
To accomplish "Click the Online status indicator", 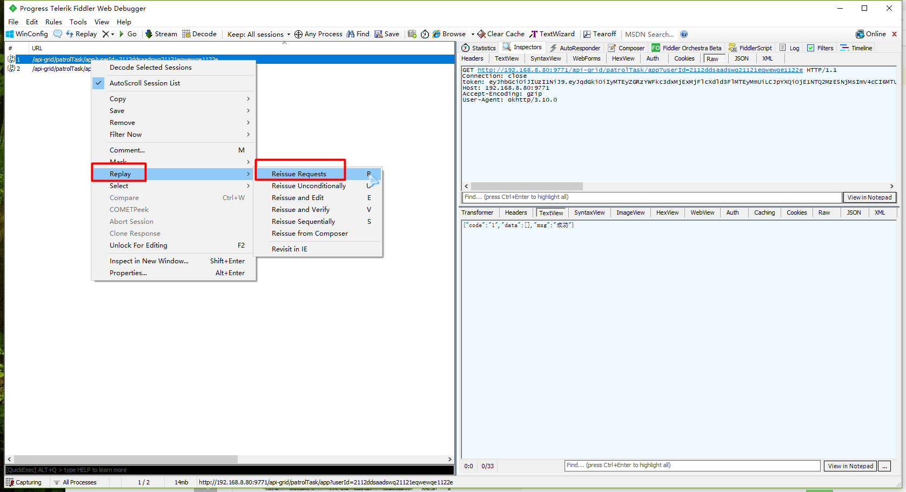I will [x=871, y=34].
